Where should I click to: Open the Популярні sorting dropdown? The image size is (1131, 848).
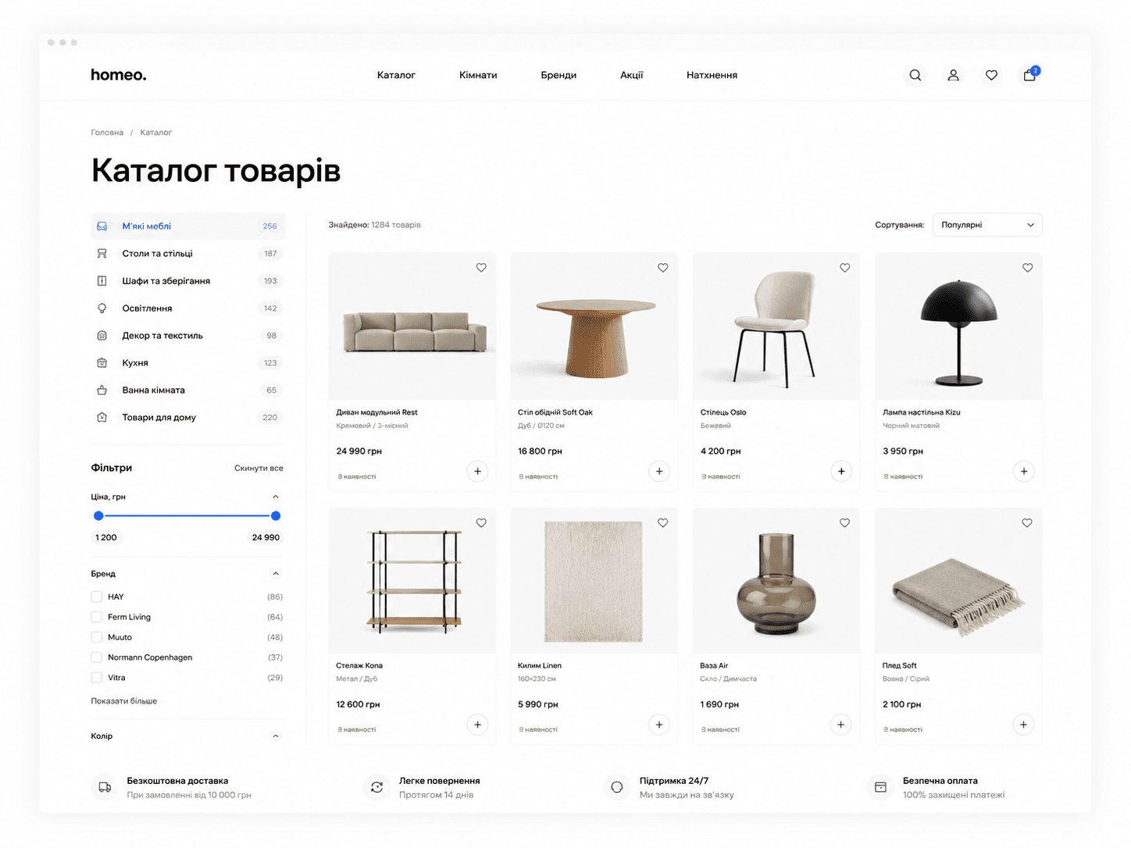coord(987,225)
